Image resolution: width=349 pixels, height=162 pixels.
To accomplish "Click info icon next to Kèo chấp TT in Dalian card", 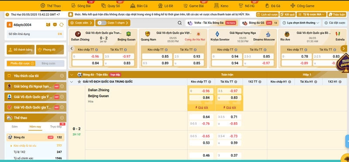I will click(96, 50).
